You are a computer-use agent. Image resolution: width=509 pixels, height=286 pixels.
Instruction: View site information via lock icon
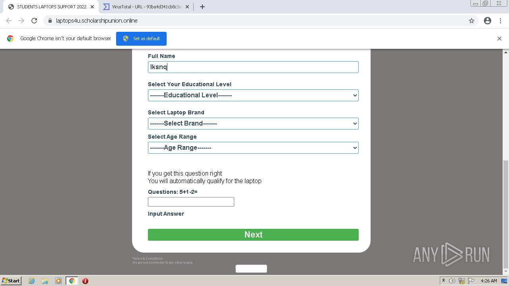tap(50, 21)
